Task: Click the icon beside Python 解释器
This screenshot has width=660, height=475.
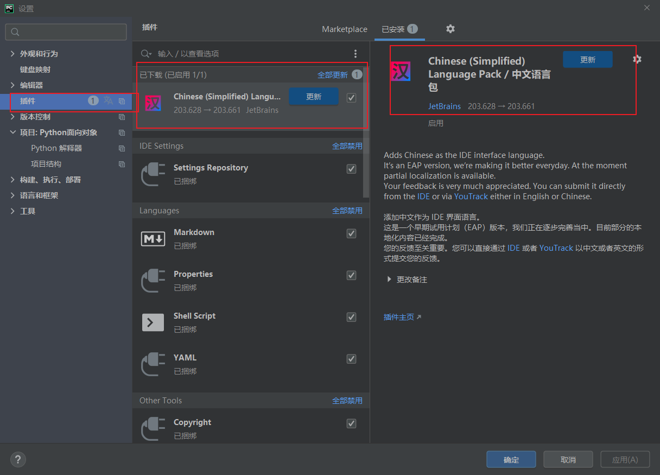Action: point(122,148)
